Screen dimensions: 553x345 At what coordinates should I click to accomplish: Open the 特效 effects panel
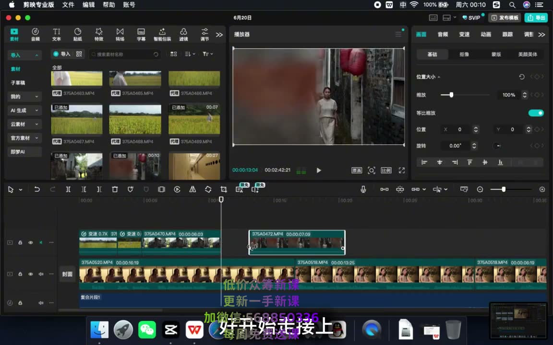[x=99, y=34]
